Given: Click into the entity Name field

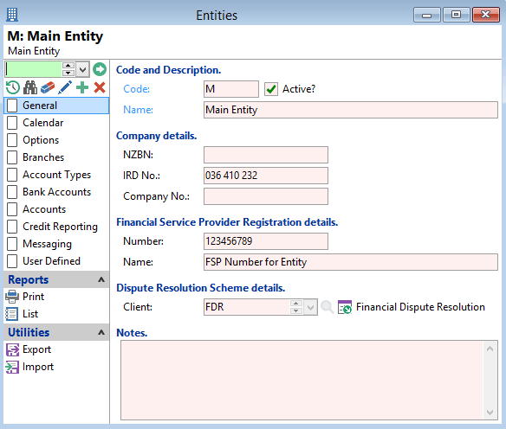Looking at the screenshot, I should pyautogui.click(x=351, y=110).
